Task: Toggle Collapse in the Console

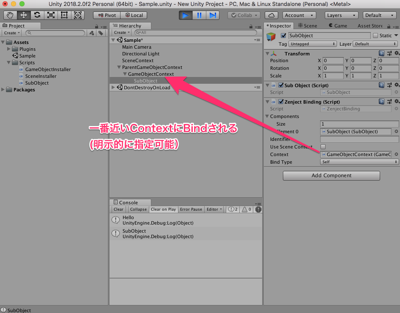Action: click(138, 209)
